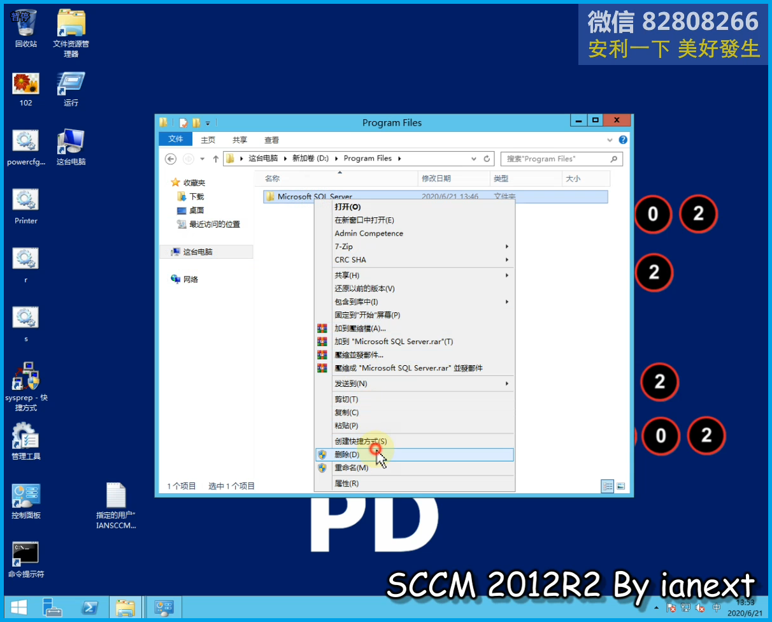Click the Windows Start button

pyautogui.click(x=18, y=607)
